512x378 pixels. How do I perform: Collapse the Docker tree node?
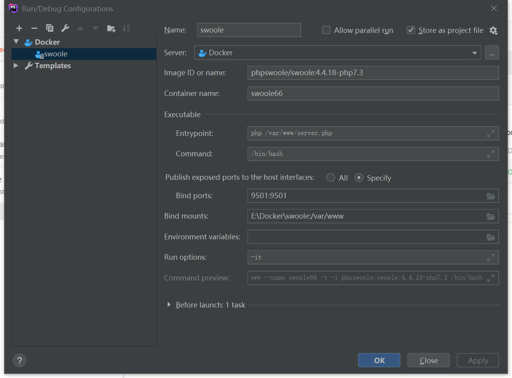pyautogui.click(x=16, y=42)
